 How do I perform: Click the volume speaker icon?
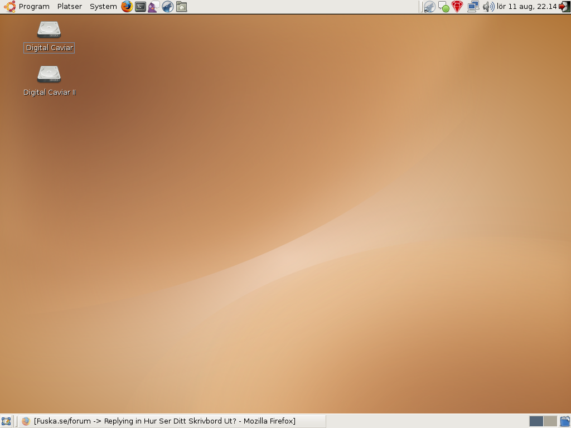[488, 7]
